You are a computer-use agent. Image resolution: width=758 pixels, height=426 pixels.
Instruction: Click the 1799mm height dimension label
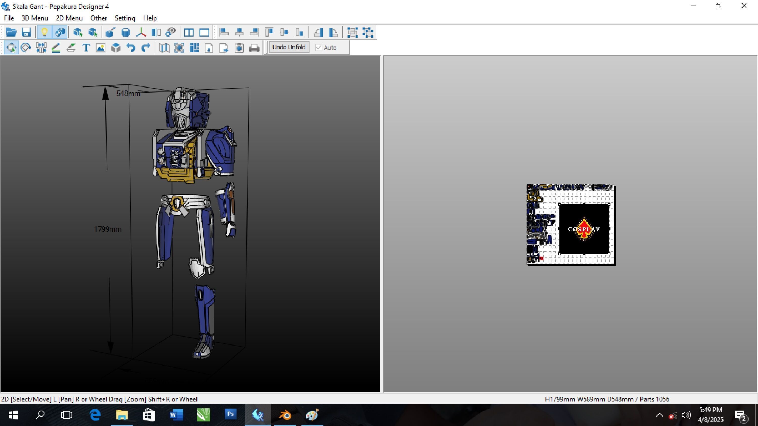(x=107, y=229)
